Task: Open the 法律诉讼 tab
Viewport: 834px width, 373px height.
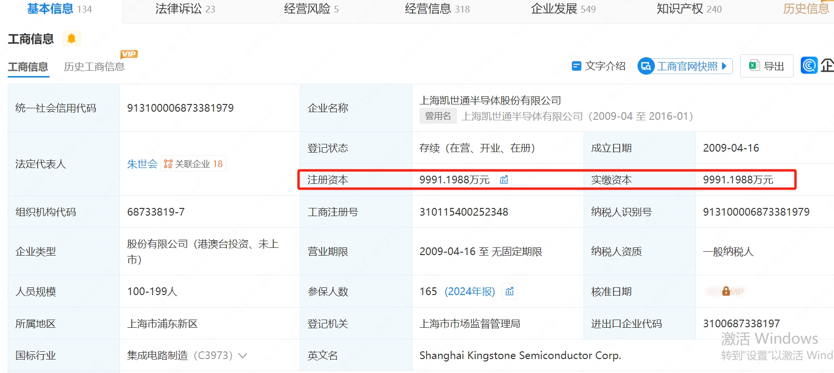Action: point(185,9)
